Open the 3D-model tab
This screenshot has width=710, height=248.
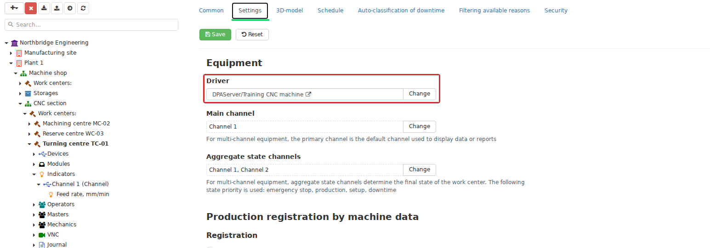pos(290,11)
